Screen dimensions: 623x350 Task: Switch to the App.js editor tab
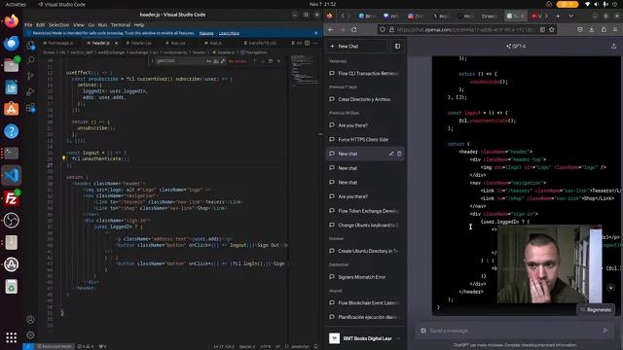[215, 43]
